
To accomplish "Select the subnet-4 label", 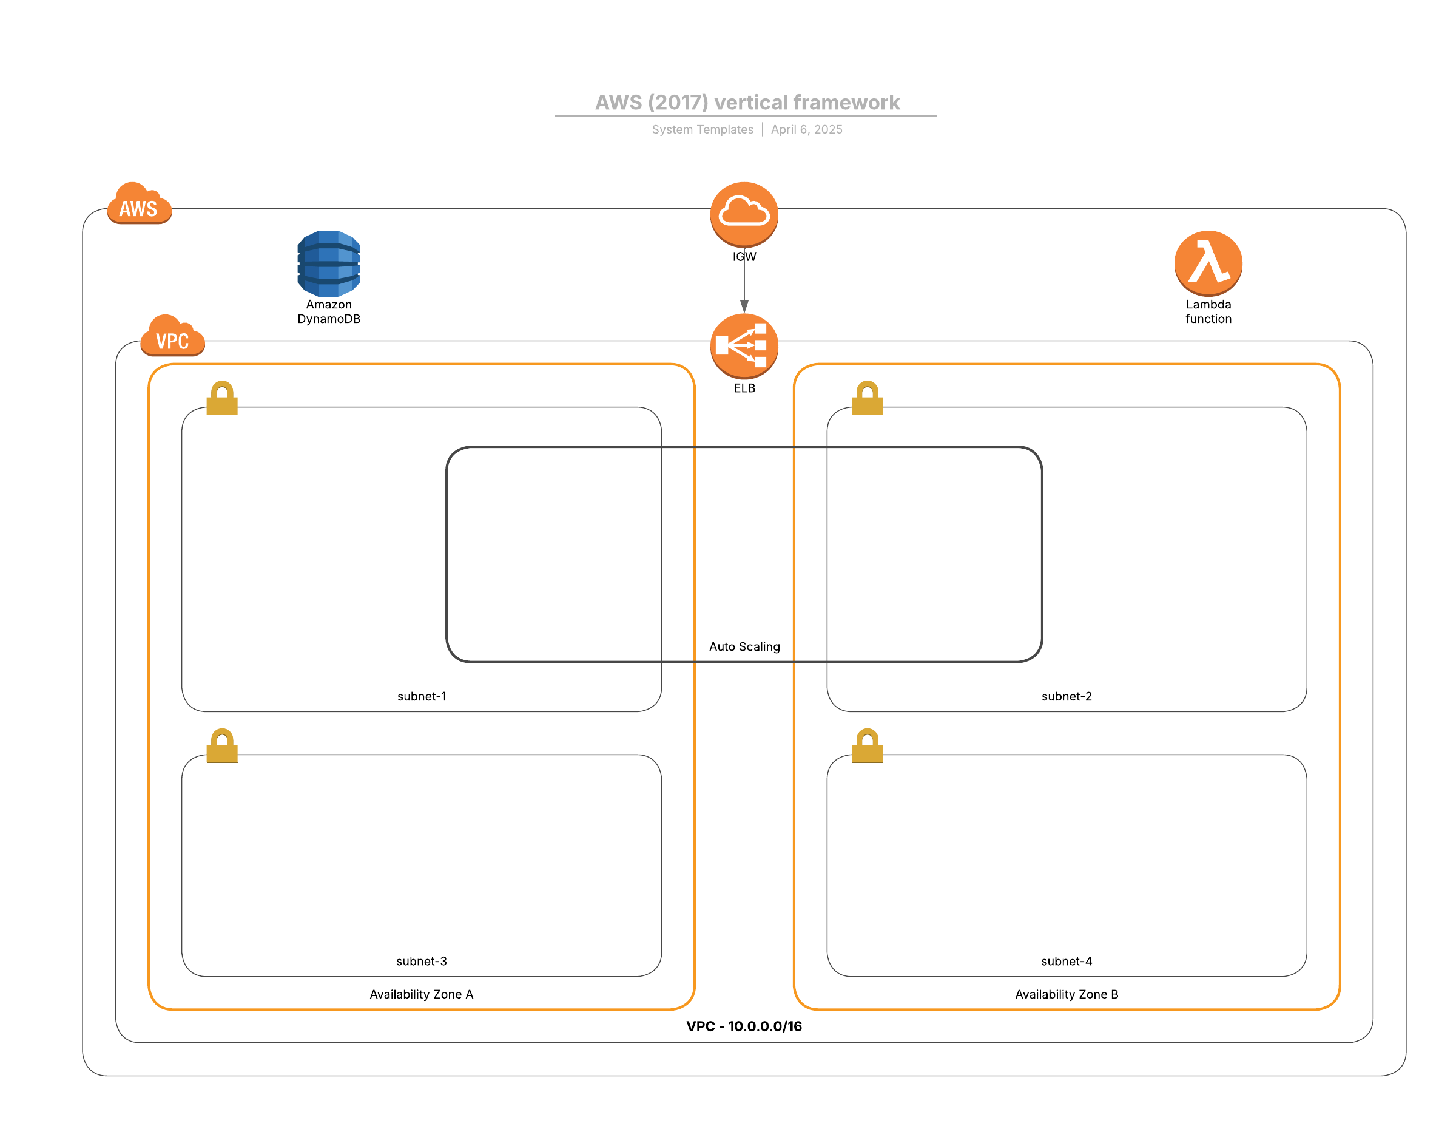I will tap(1066, 962).
